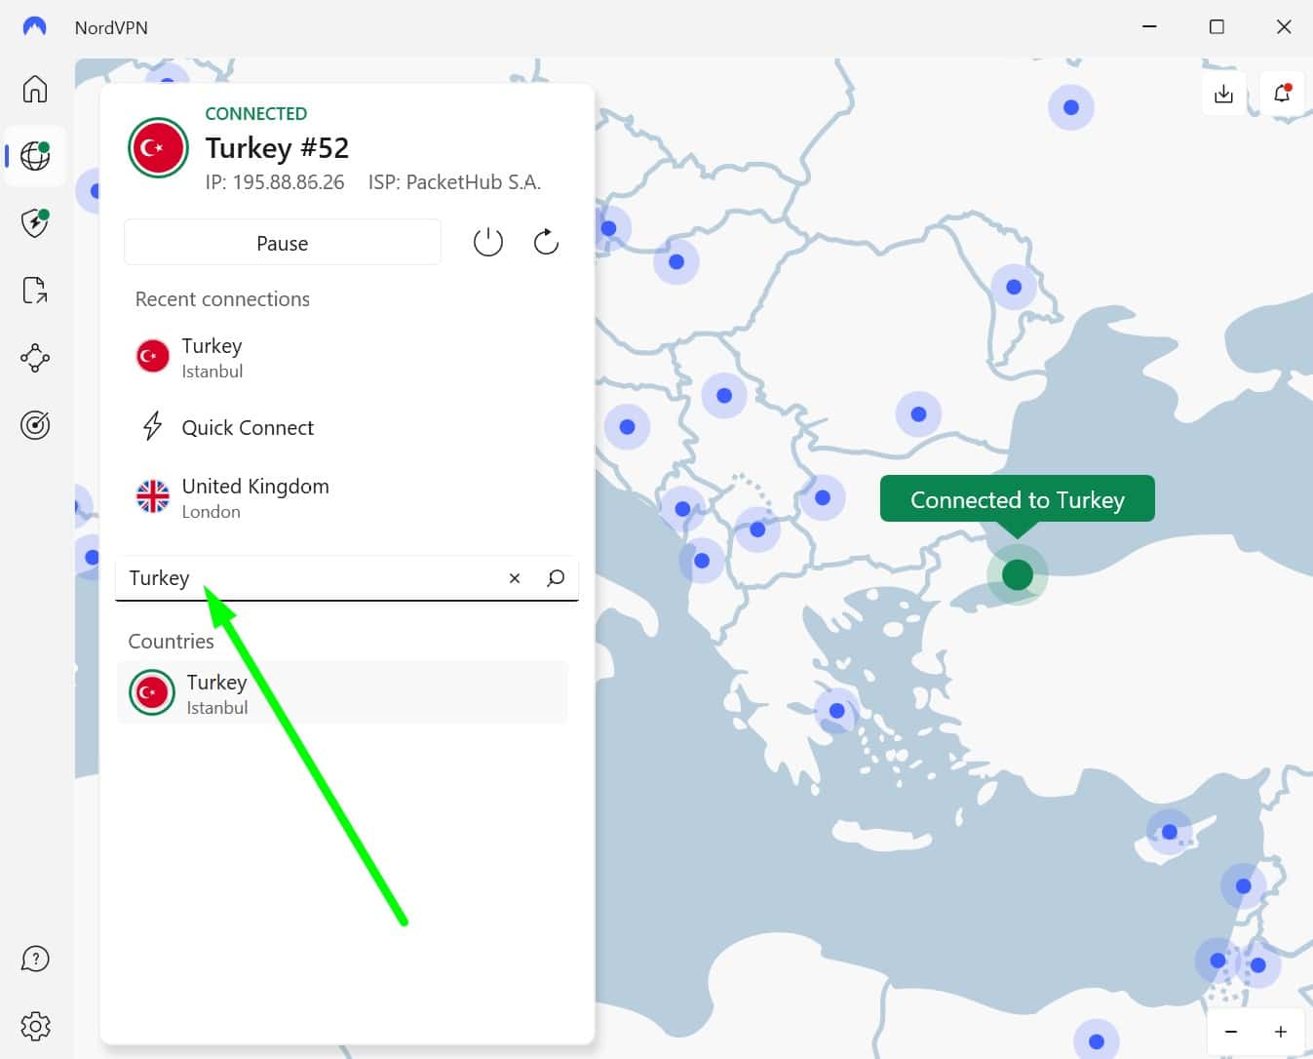Open the Home tab in sidebar

(x=35, y=89)
